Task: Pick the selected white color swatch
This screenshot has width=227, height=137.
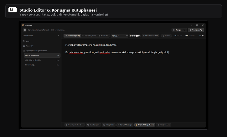Action: pyautogui.click(x=137, y=36)
